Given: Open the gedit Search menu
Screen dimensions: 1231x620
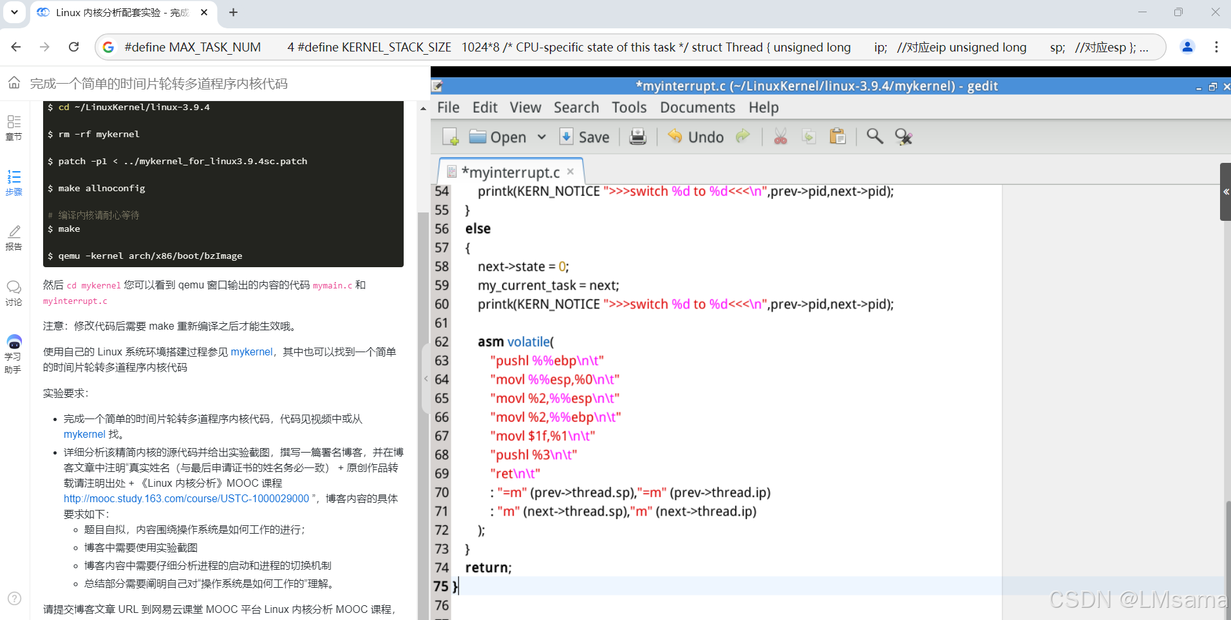Looking at the screenshot, I should pos(576,108).
